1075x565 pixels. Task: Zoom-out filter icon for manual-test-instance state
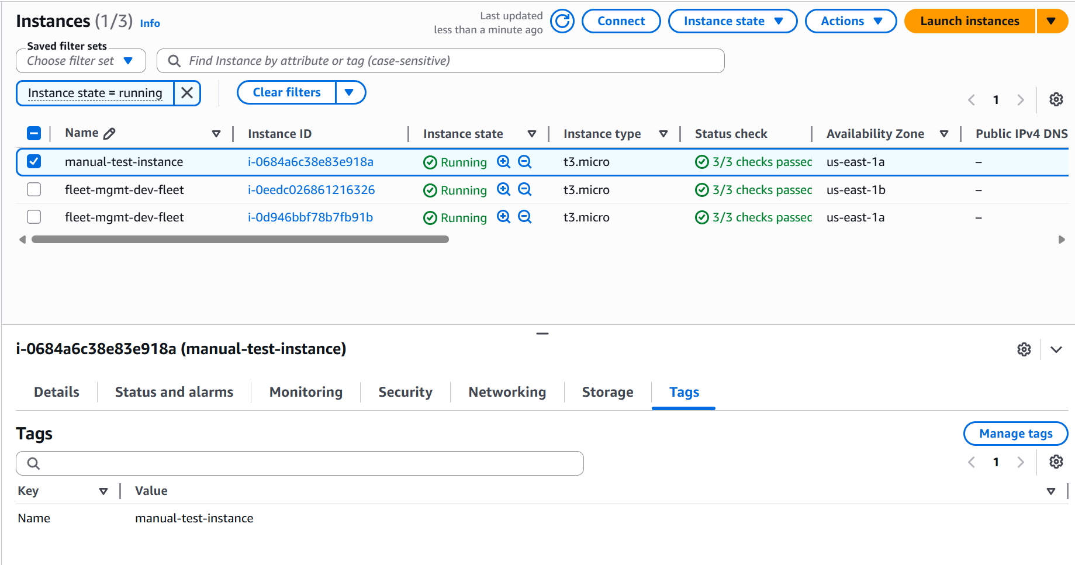click(525, 162)
